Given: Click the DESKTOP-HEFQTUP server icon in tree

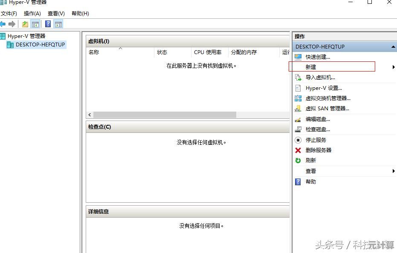Looking at the screenshot, I should [x=10, y=45].
